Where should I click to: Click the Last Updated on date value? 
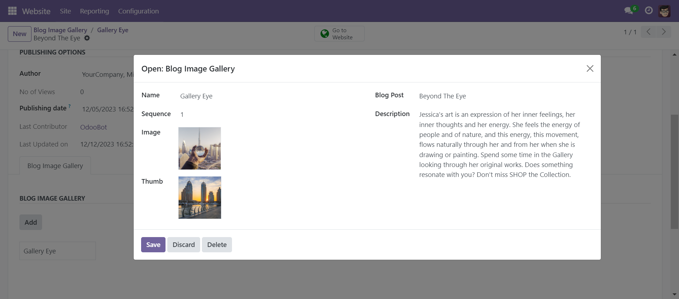tap(107, 144)
